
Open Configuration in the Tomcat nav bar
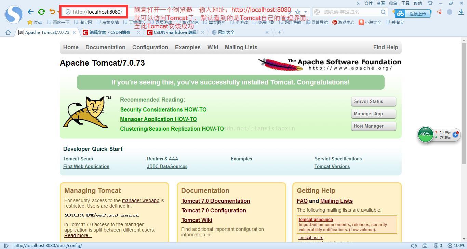coord(150,47)
